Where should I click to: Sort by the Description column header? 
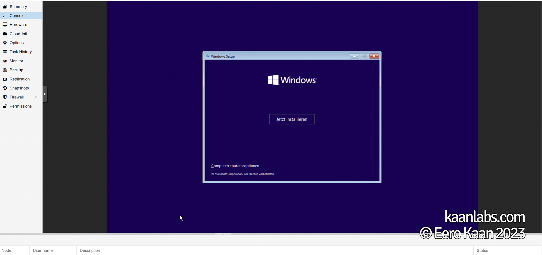pos(275,251)
